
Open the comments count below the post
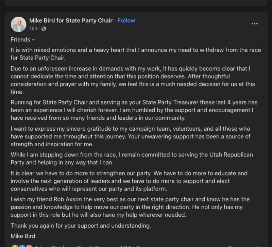coord(243,246)
